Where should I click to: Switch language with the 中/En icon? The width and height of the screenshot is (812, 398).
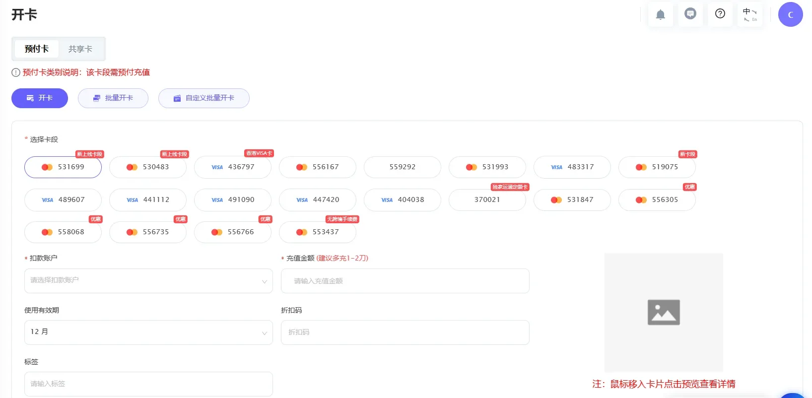[750, 14]
